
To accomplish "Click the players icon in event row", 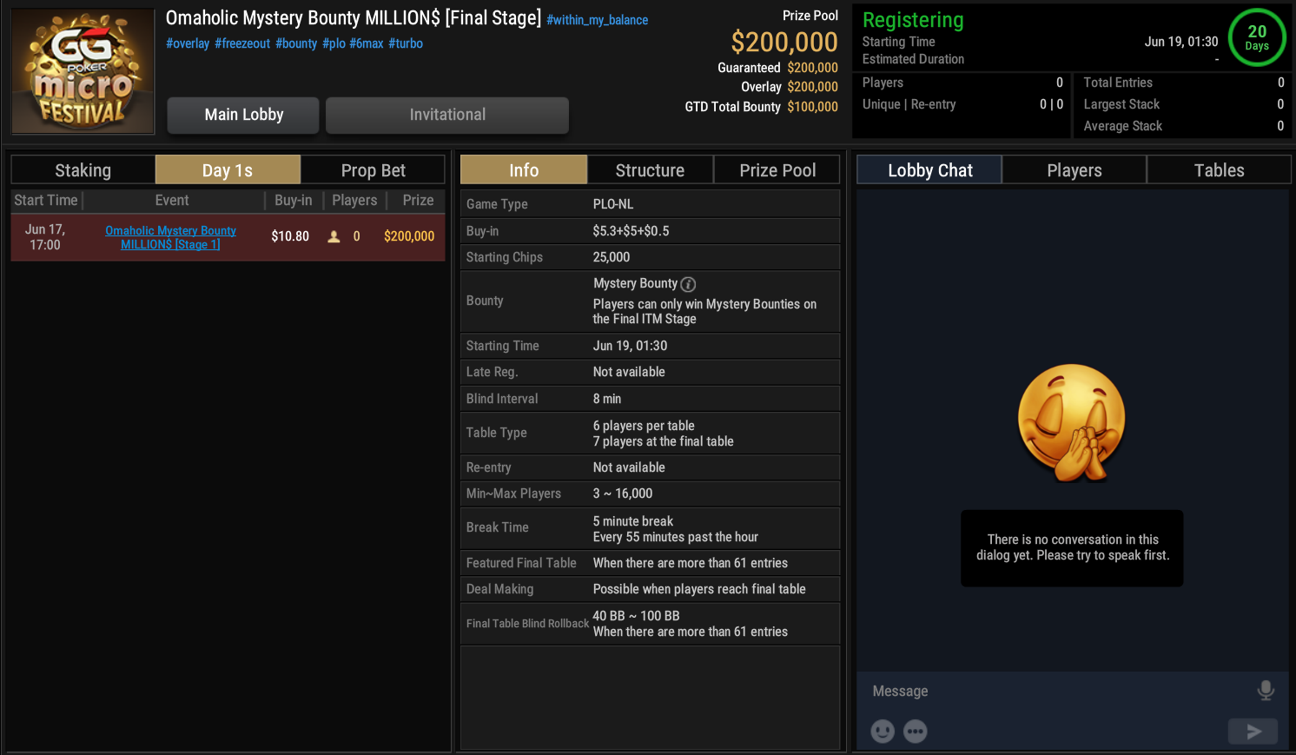I will (x=334, y=236).
